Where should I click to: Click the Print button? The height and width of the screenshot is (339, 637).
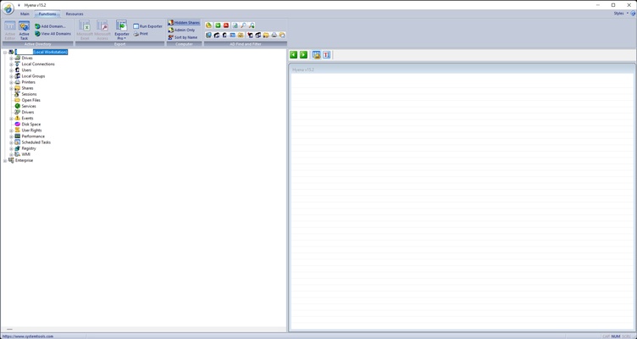[x=141, y=34]
